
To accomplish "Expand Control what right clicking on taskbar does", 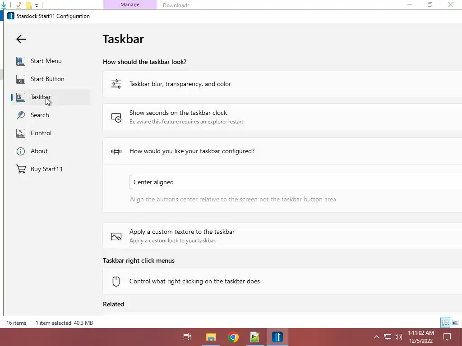I will 282,281.
